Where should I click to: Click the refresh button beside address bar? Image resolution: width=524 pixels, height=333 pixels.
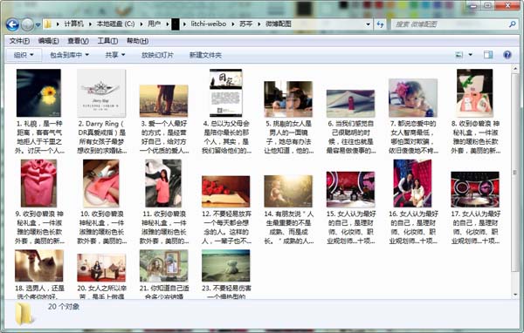click(x=380, y=24)
